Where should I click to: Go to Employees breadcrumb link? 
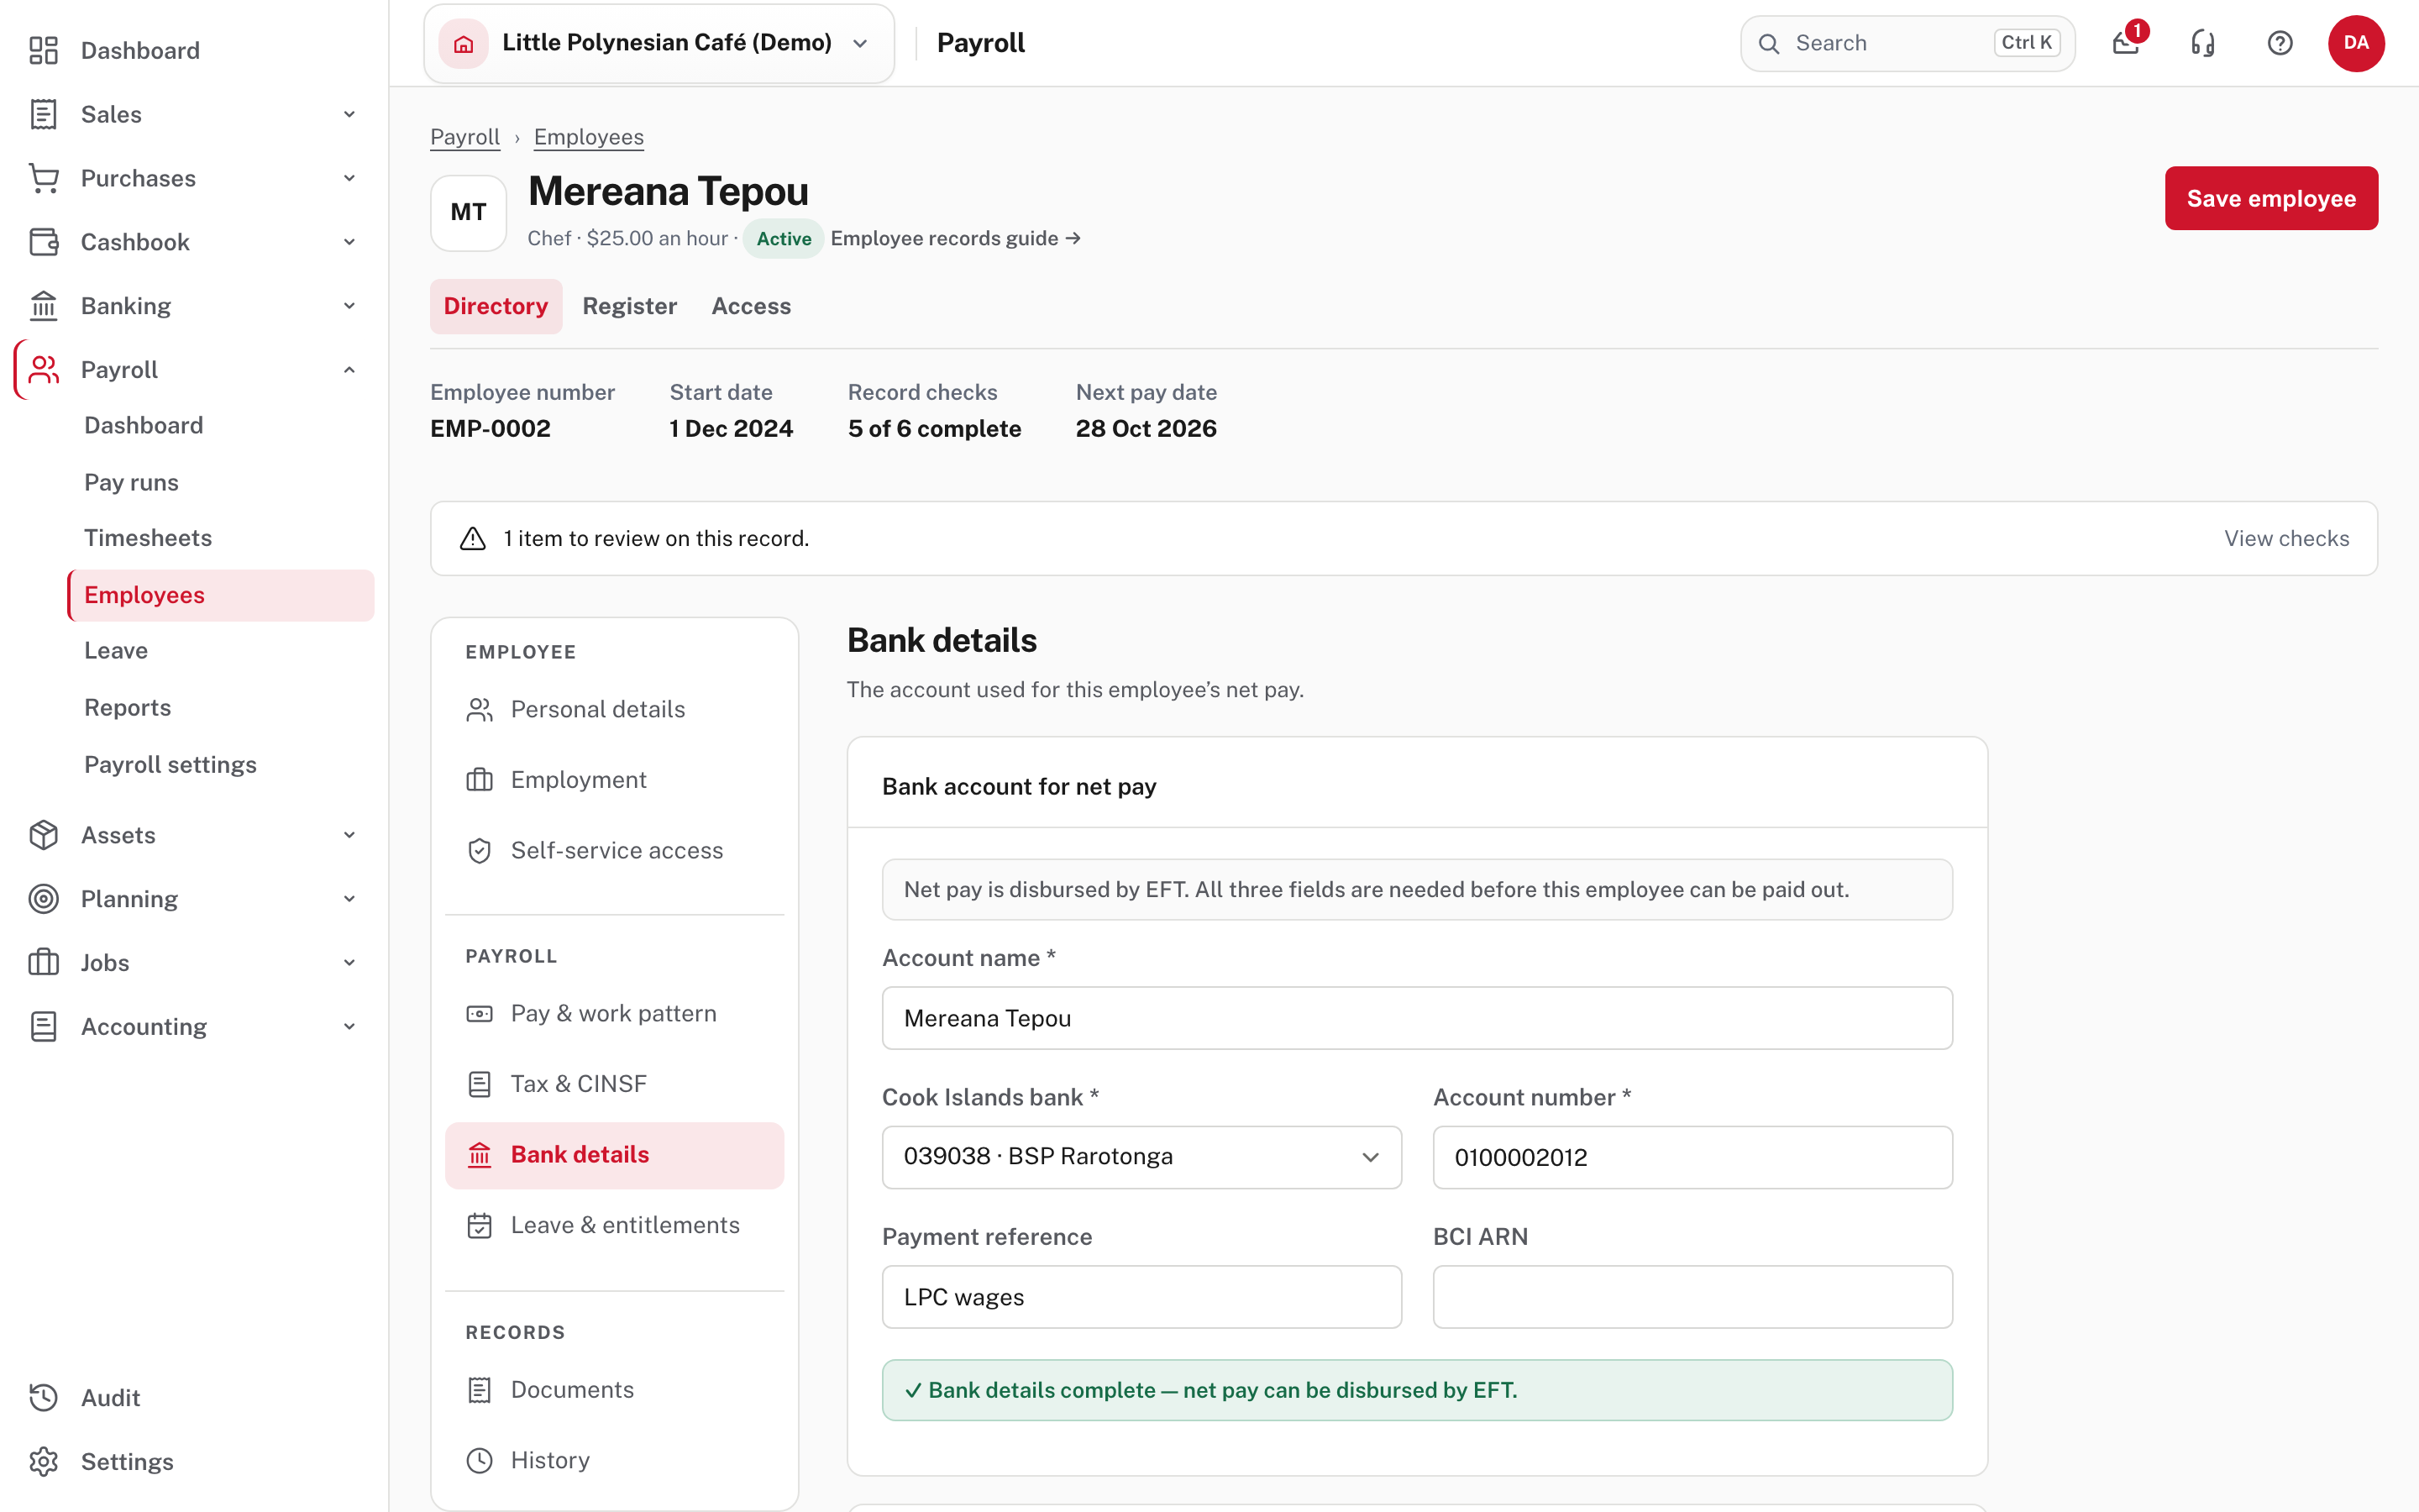pyautogui.click(x=589, y=137)
